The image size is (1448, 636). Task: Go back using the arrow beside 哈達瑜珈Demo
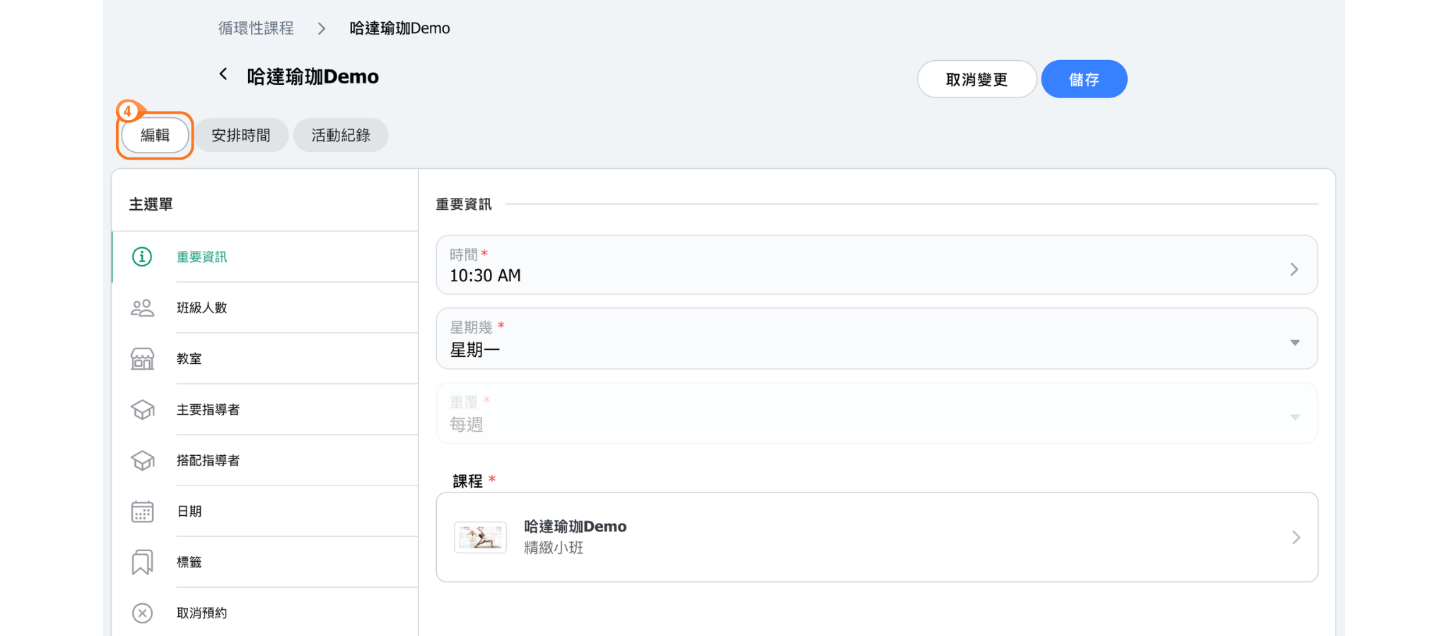coord(223,74)
